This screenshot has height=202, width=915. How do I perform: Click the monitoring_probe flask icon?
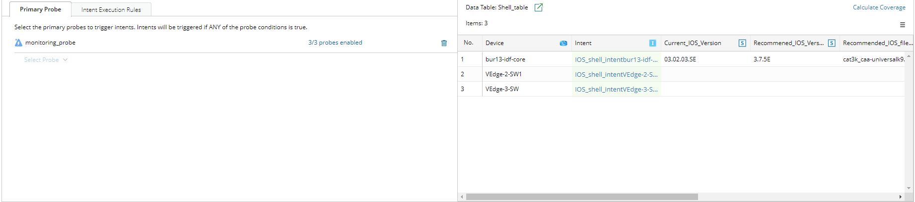pos(18,43)
